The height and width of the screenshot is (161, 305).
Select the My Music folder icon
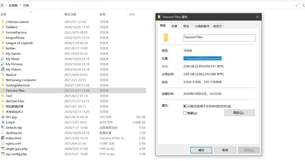click(x=3, y=59)
